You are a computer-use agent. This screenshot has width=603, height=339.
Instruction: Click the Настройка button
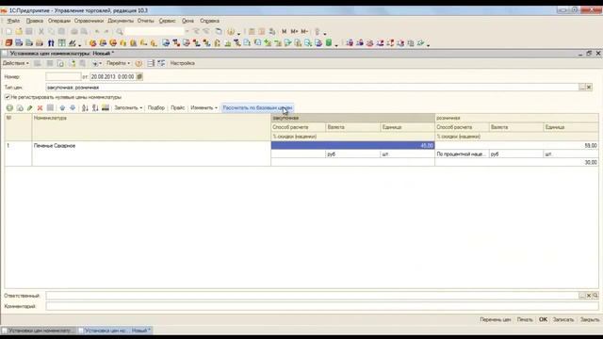(x=182, y=63)
